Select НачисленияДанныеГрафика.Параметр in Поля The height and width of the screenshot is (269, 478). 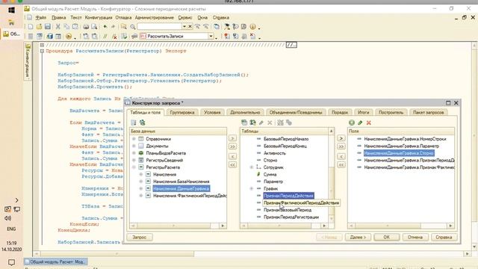pyautogui.click(x=402, y=146)
